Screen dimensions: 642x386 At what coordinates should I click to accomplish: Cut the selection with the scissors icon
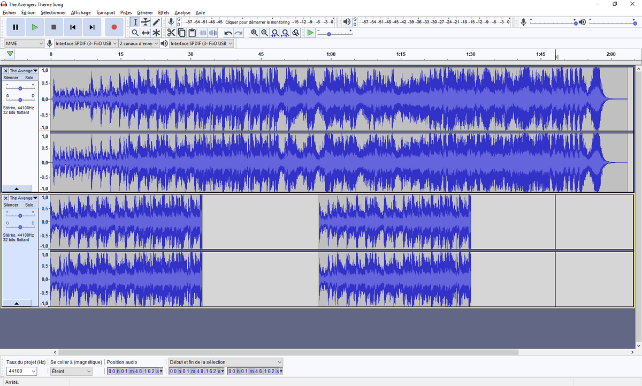171,33
